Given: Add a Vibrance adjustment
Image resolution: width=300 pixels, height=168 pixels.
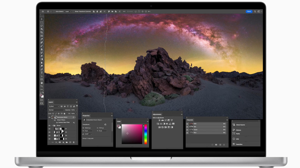Looking at the screenshot, I should pos(172,120).
